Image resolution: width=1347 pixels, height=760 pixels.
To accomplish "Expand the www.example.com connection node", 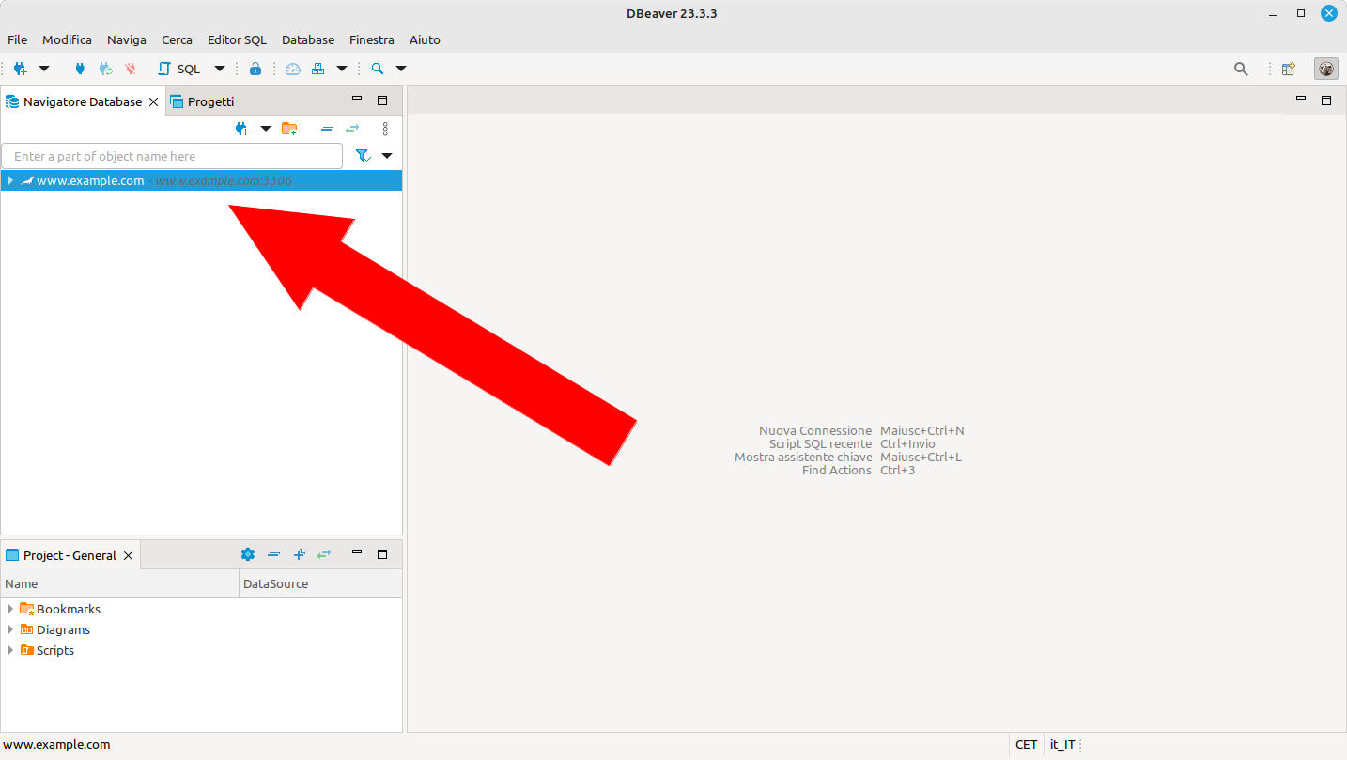I will [9, 180].
